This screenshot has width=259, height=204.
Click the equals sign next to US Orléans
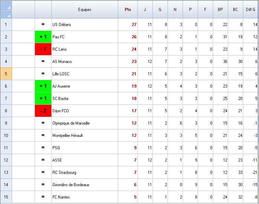click(x=43, y=24)
